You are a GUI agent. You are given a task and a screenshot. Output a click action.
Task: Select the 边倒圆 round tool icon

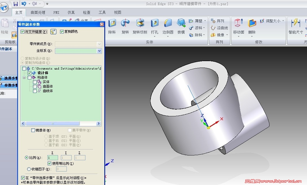[168, 23]
